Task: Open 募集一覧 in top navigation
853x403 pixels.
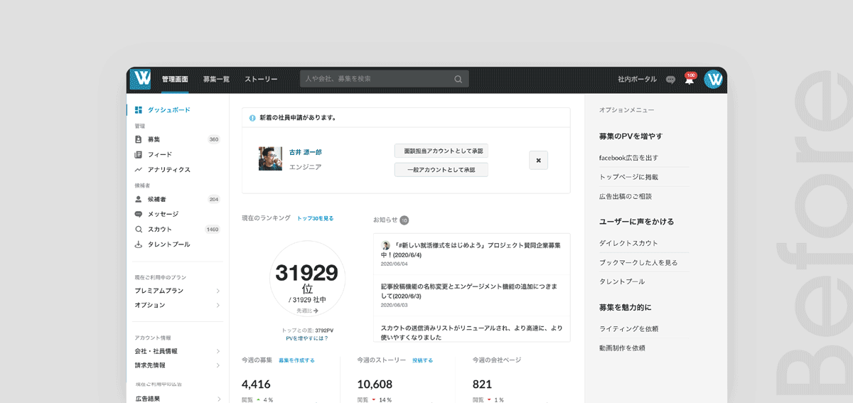Action: click(x=216, y=79)
